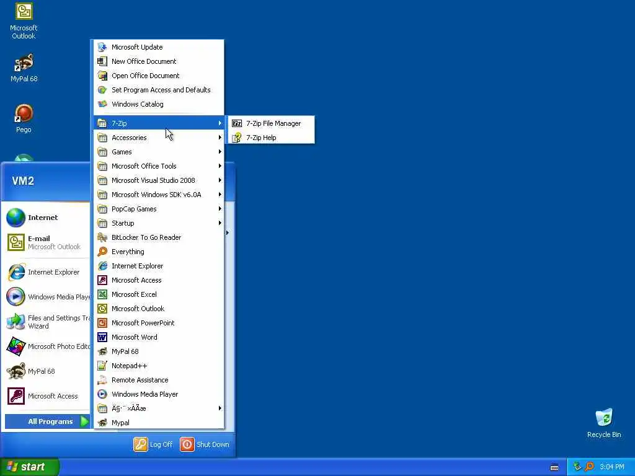Screen dimensions: 635x476
Task: Open Microsoft Update from the programs menu
Action: [x=159, y=47]
